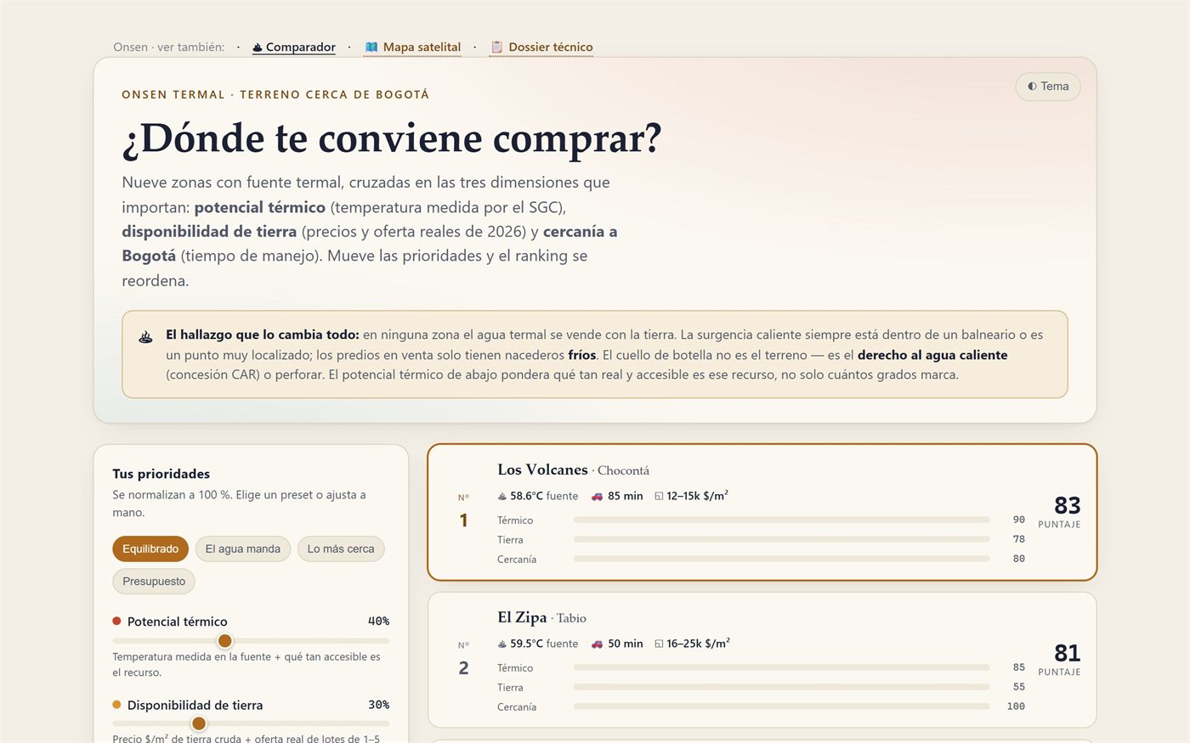Image resolution: width=1190 pixels, height=743 pixels.
Task: Click the car icon beside 85 min
Action: [597, 496]
